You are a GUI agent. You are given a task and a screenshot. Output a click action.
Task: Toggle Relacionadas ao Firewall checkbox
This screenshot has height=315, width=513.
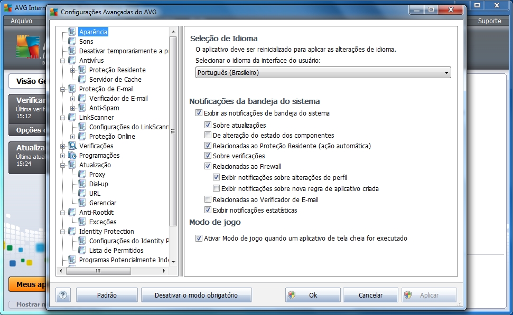point(208,166)
